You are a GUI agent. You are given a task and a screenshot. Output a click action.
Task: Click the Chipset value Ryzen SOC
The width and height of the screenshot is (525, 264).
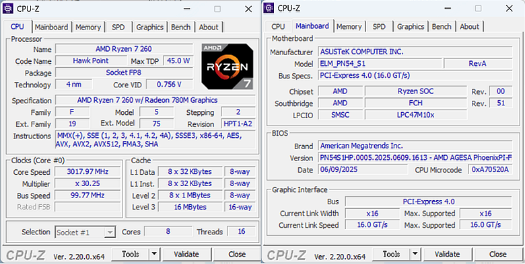point(415,91)
